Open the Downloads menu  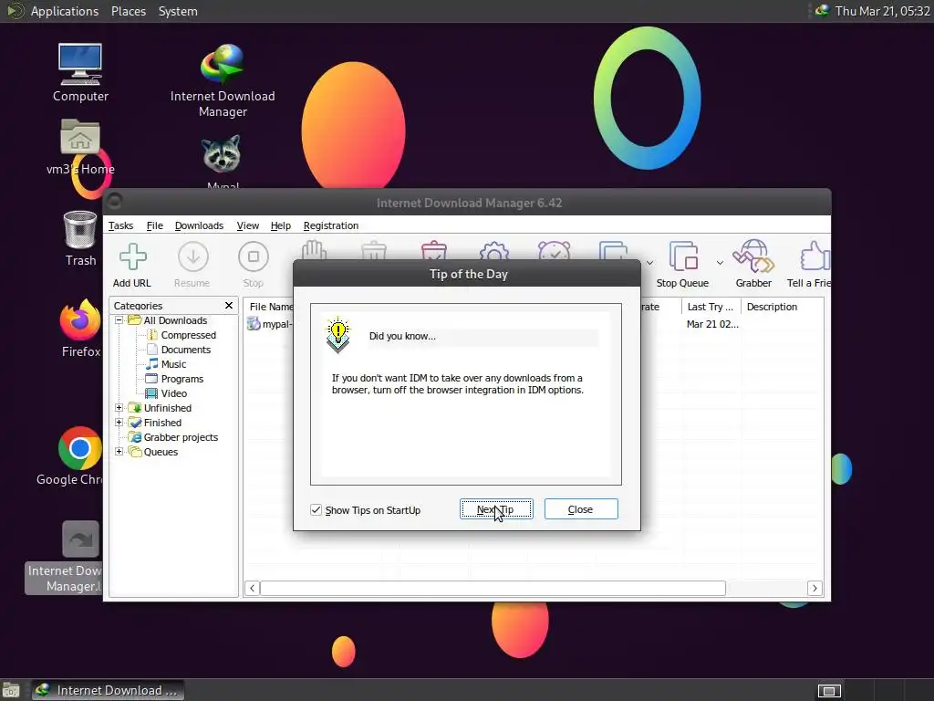tap(199, 225)
